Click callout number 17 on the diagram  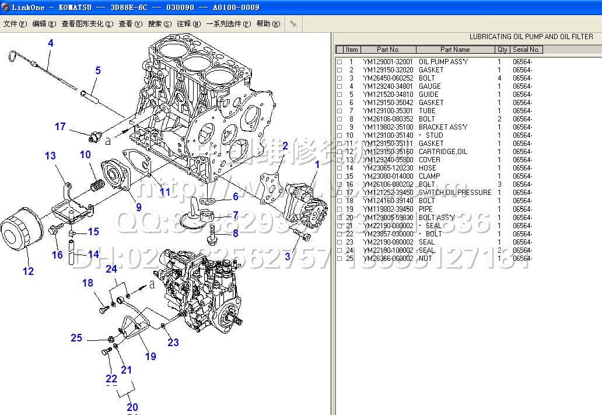(x=60, y=127)
